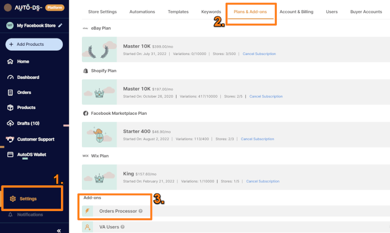Click the eBay plan laurel wreath thumbnail
Image resolution: width=390 pixels, height=233 pixels.
coord(99,50)
